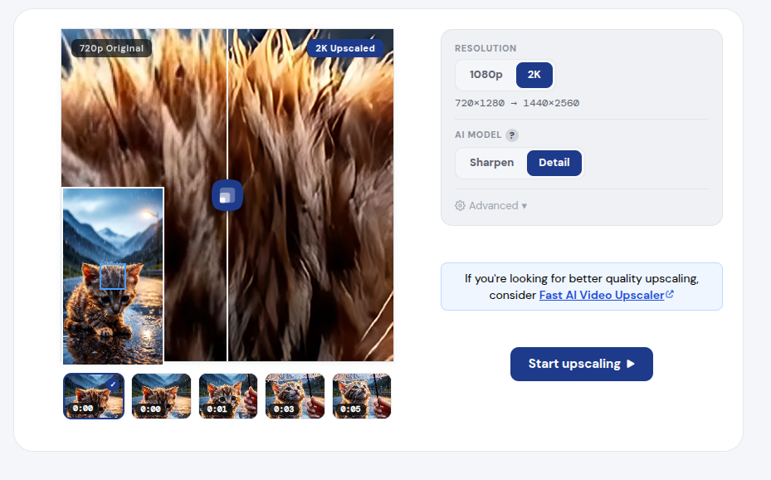
Task: Pick the 0:01 frame thumbnail
Action: click(x=228, y=396)
